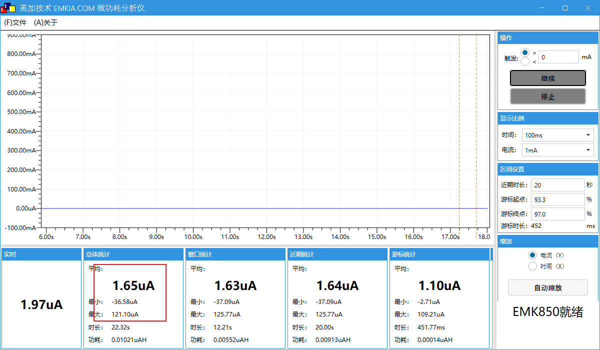The height and width of the screenshot is (350, 600).
Task: Expand the 时间 scale dropdown
Action: point(558,135)
